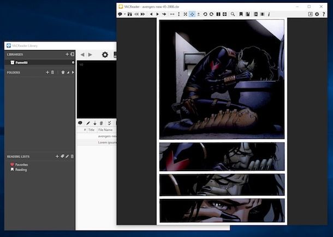Screen dimensions: 333x237
Task: Sort by the # column header
Action: pos(85,130)
